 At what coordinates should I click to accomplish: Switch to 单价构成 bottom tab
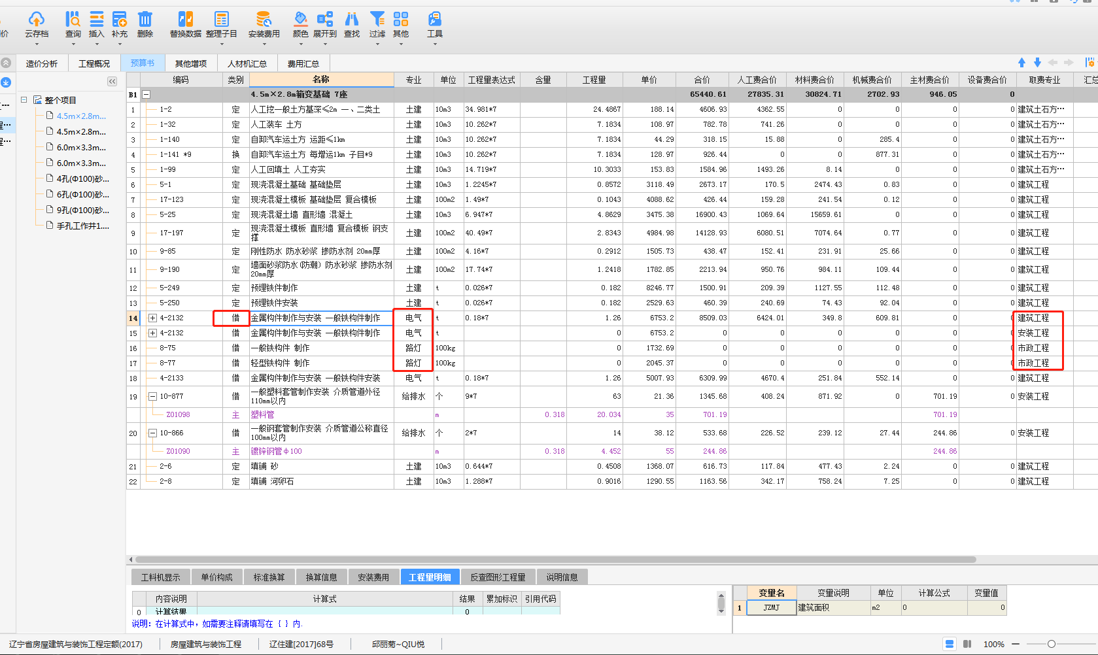[x=217, y=577]
